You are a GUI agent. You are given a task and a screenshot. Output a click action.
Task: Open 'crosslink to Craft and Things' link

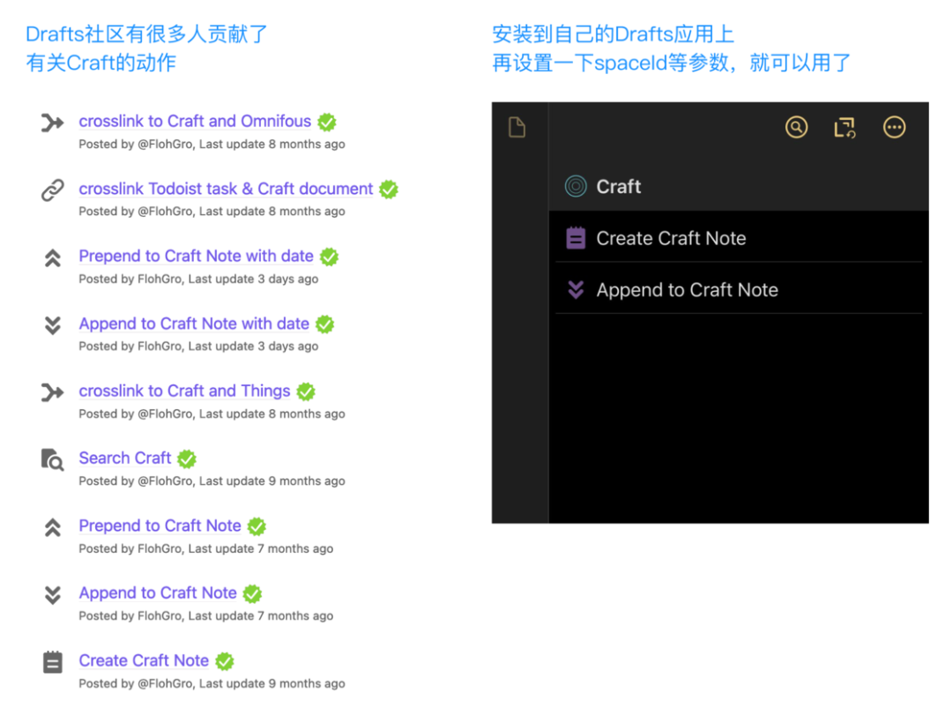click(184, 391)
